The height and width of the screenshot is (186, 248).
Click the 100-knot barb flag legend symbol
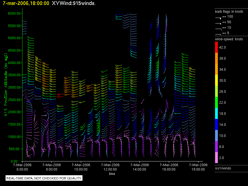[x=218, y=17]
